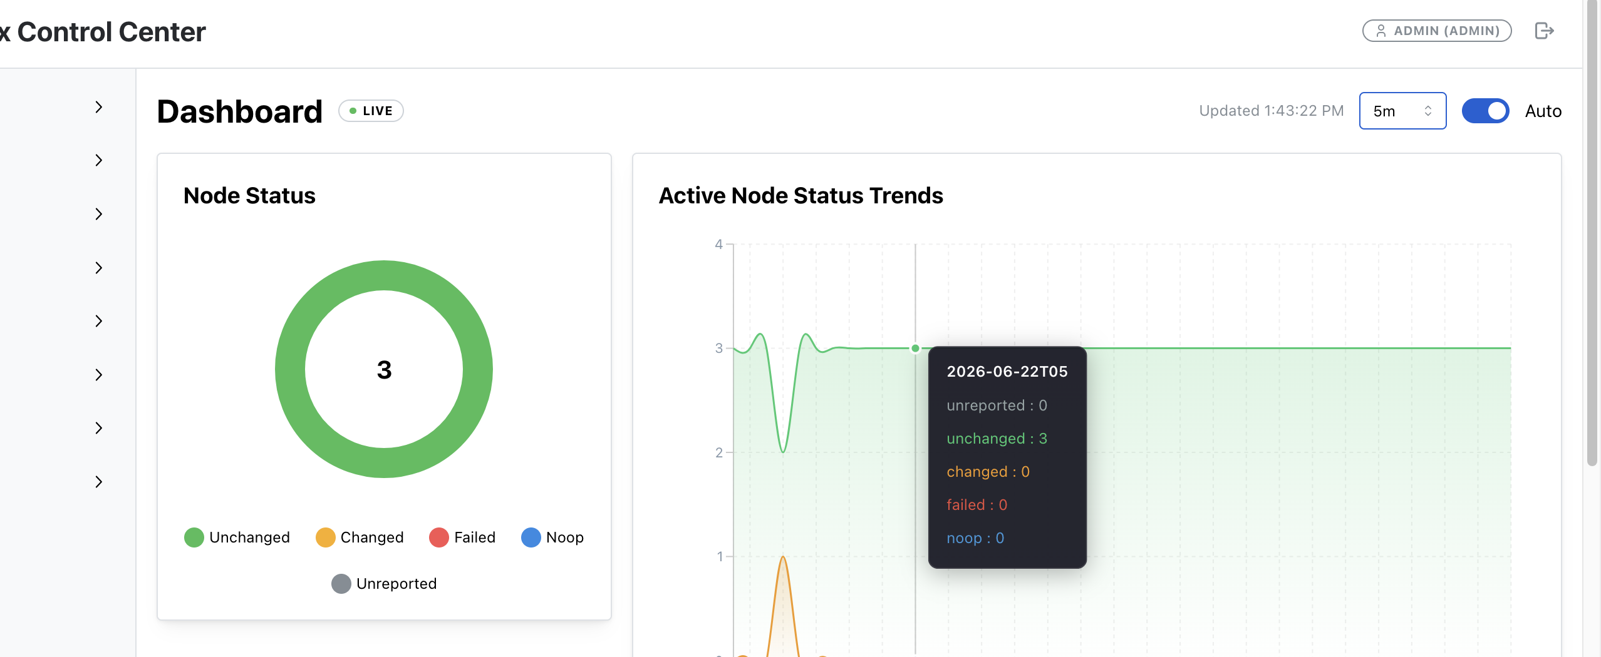Click the vertical page scrollbar
The height and width of the screenshot is (657, 1601).
[1592, 233]
